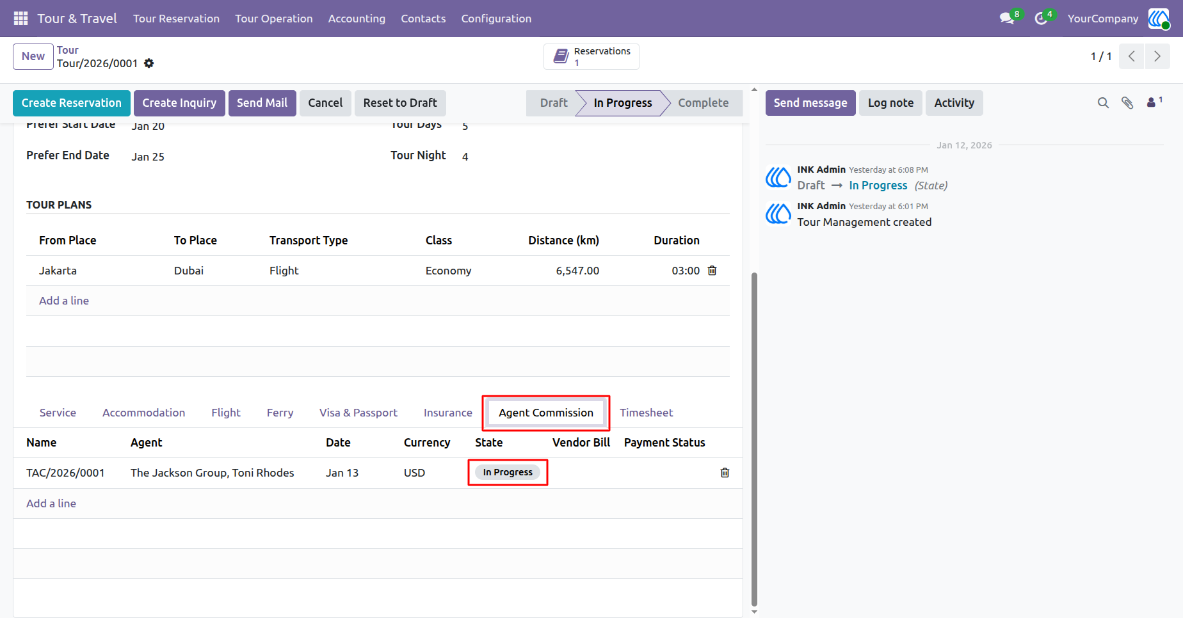
Task: Delete the Jakarta to Dubai tour plan
Action: pyautogui.click(x=712, y=271)
